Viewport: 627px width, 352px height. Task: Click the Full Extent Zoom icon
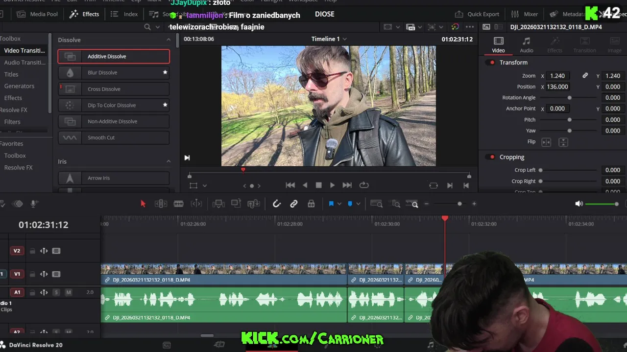pos(376,204)
